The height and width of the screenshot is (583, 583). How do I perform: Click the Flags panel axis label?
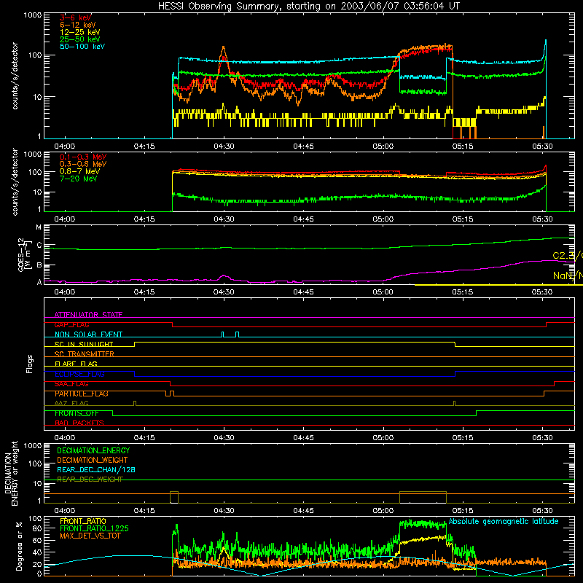(30, 364)
